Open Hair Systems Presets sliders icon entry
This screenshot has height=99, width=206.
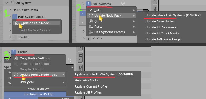click(x=112, y=32)
